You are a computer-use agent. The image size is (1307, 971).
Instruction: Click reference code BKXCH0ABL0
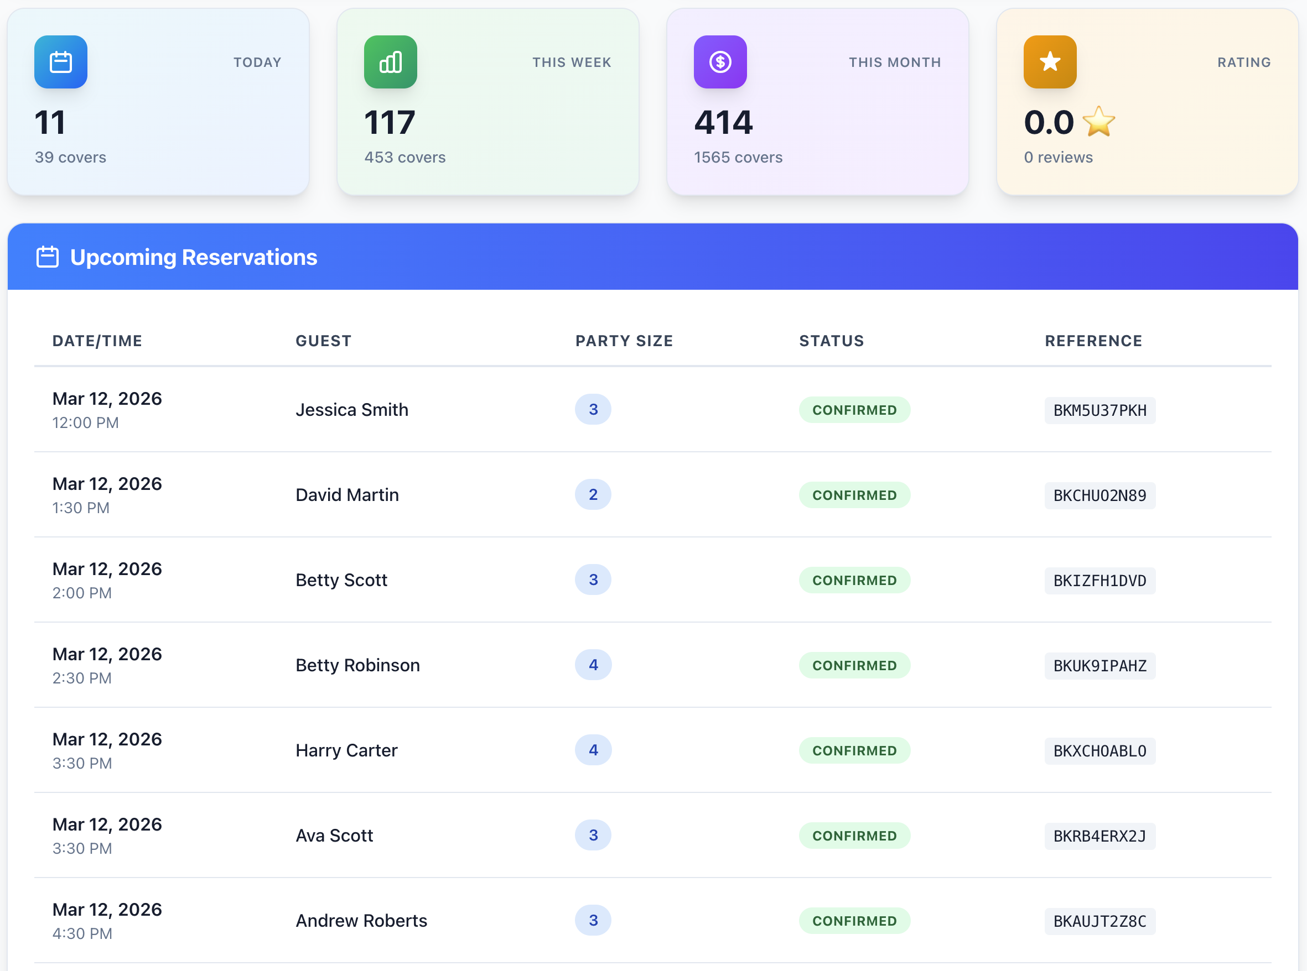1099,750
